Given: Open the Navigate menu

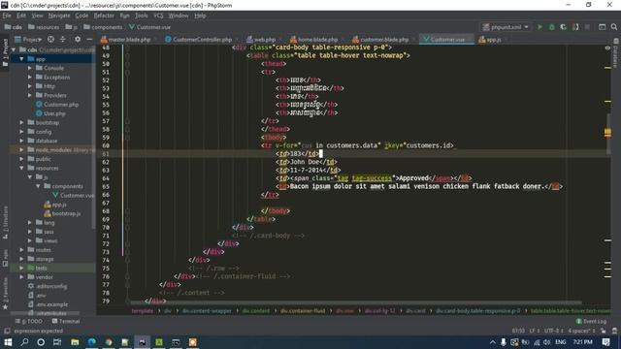Looking at the screenshot, I should [59, 16].
